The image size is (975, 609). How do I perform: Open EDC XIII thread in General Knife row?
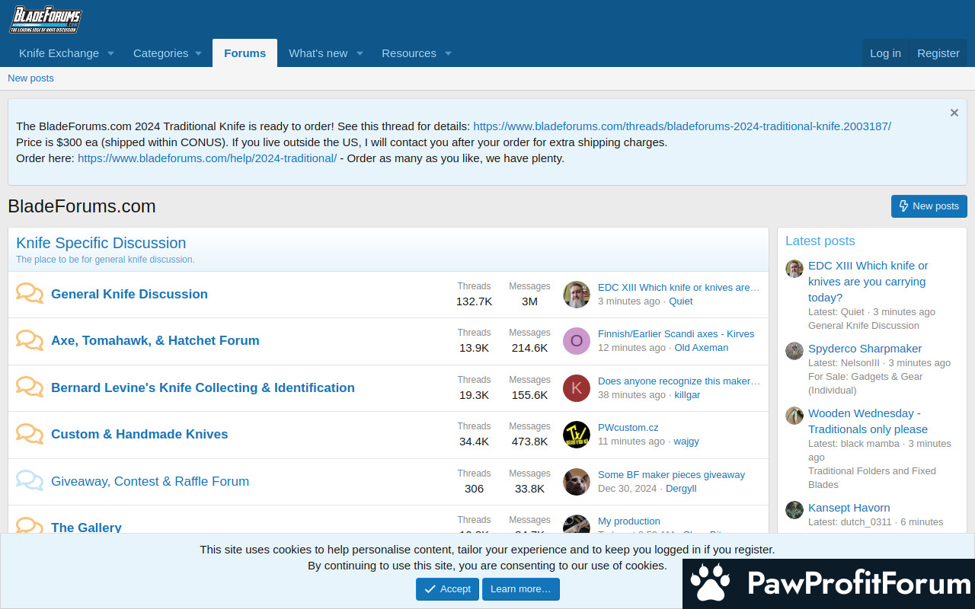point(679,287)
